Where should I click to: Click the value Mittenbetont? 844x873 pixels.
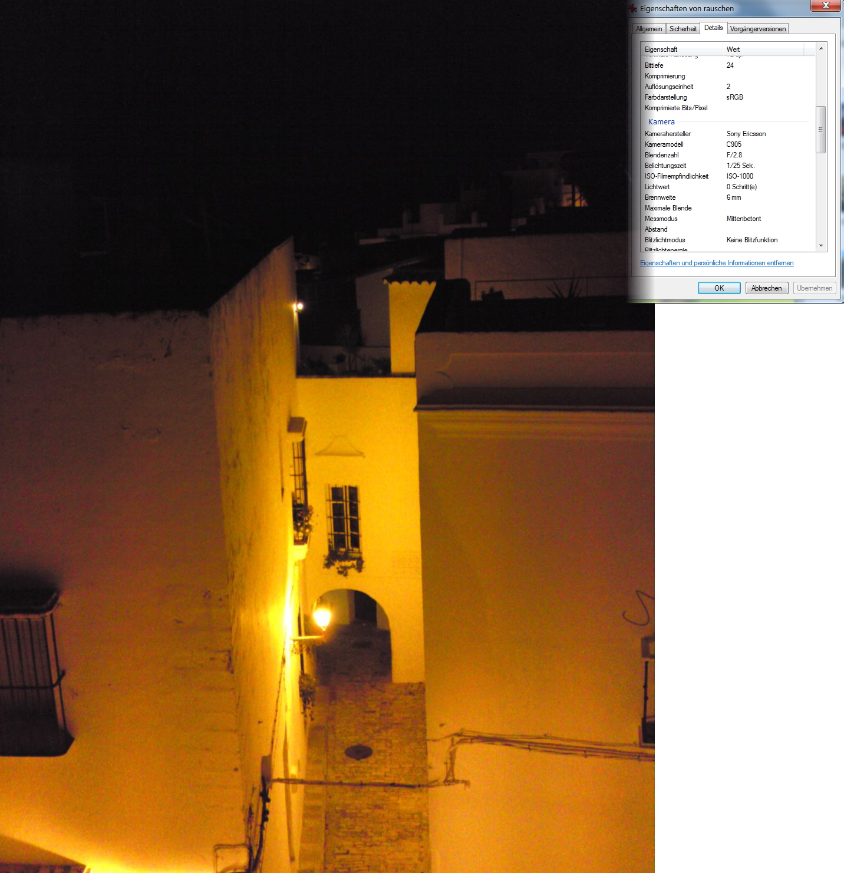pos(744,219)
